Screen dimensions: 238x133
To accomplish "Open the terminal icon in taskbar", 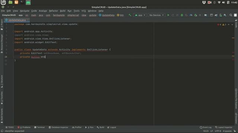I will point(22,2).
